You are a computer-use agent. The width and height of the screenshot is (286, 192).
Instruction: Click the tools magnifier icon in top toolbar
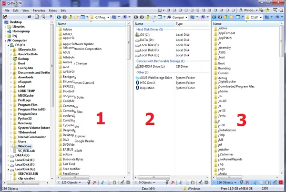coord(275,10)
